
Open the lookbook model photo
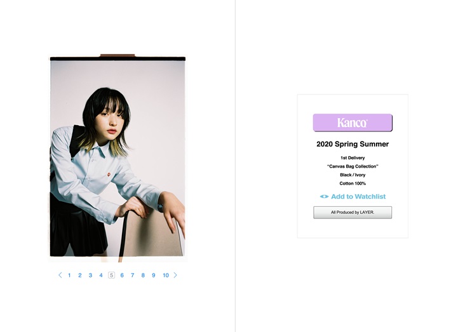(117, 157)
